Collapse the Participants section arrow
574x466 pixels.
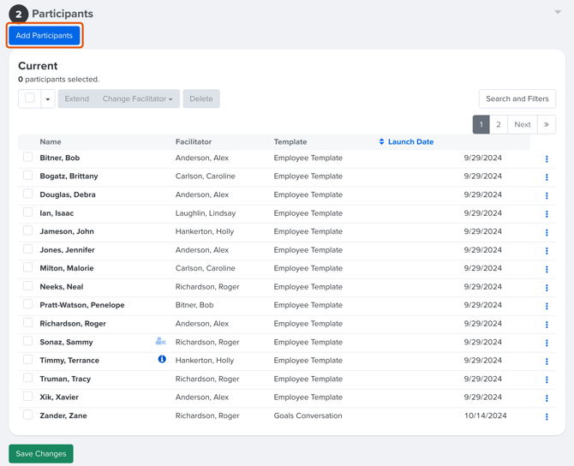(558, 13)
